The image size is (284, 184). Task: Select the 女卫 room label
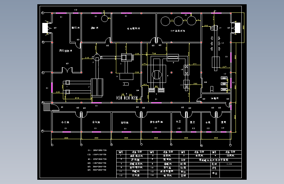[x=179, y=121]
